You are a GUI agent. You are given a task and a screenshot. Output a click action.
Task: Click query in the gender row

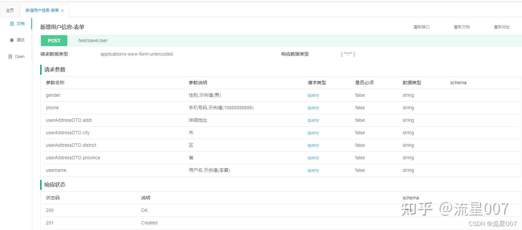pyautogui.click(x=313, y=95)
